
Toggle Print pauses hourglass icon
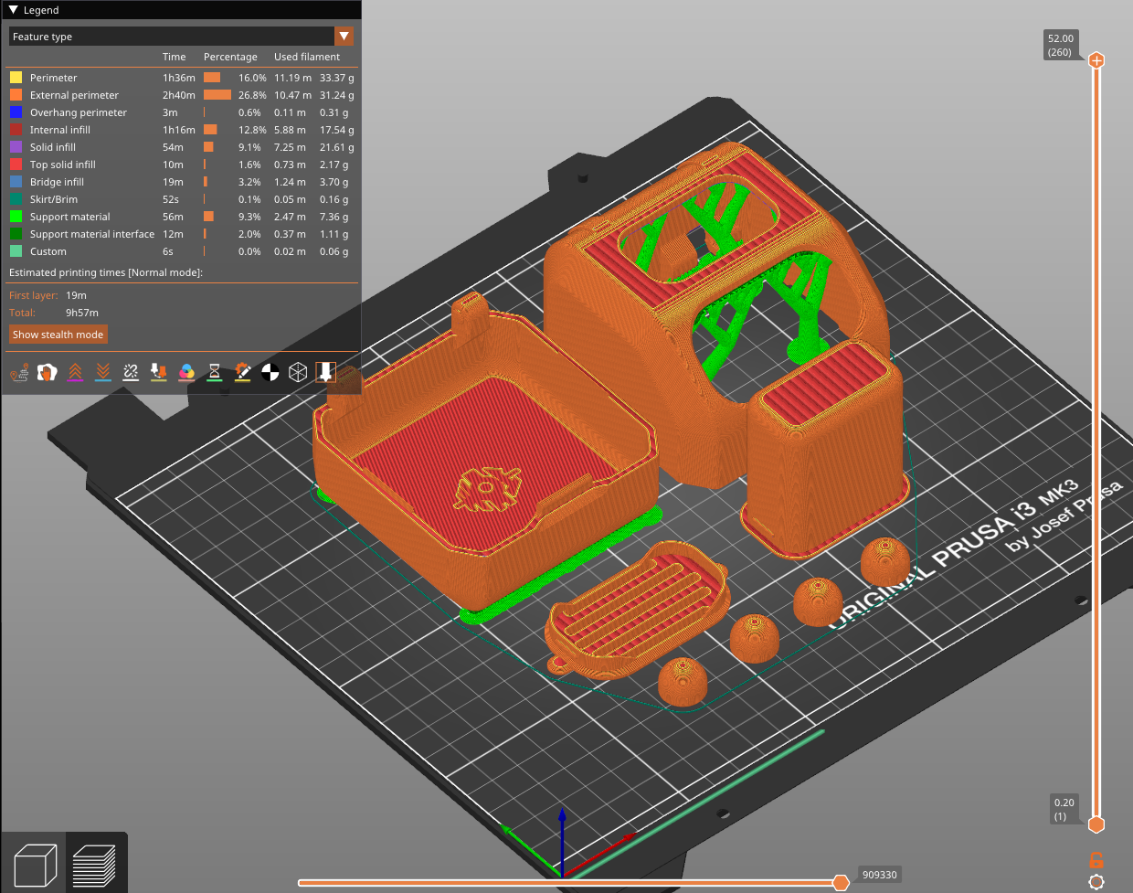pyautogui.click(x=214, y=372)
